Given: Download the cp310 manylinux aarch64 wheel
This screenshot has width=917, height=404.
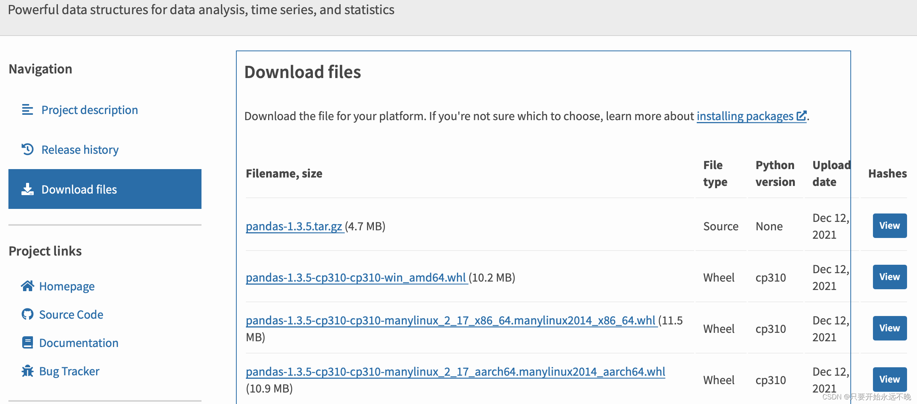Looking at the screenshot, I should (455, 371).
